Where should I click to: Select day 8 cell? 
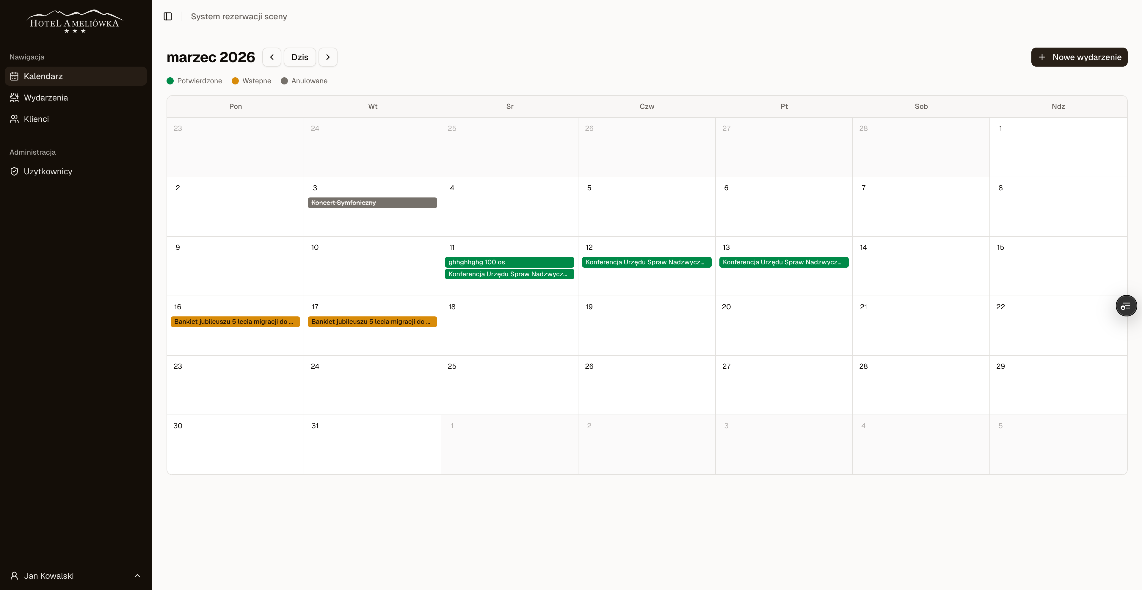1058,207
